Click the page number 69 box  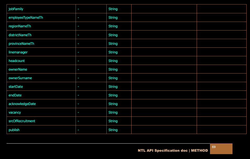click(221, 149)
